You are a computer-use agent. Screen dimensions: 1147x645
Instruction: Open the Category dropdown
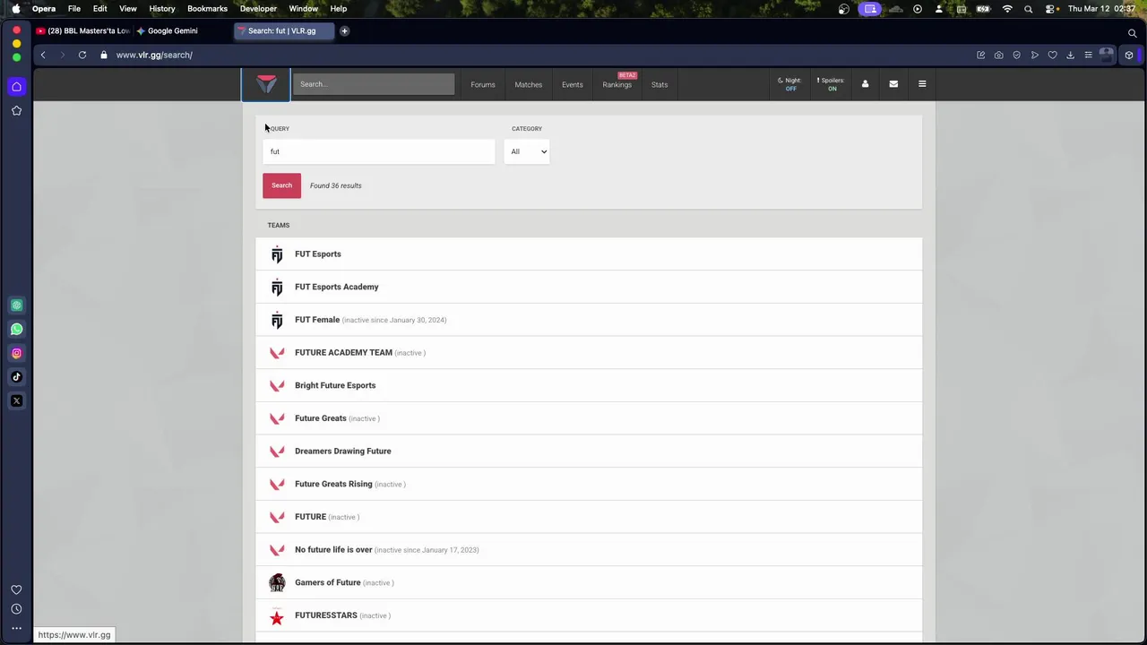(527, 151)
